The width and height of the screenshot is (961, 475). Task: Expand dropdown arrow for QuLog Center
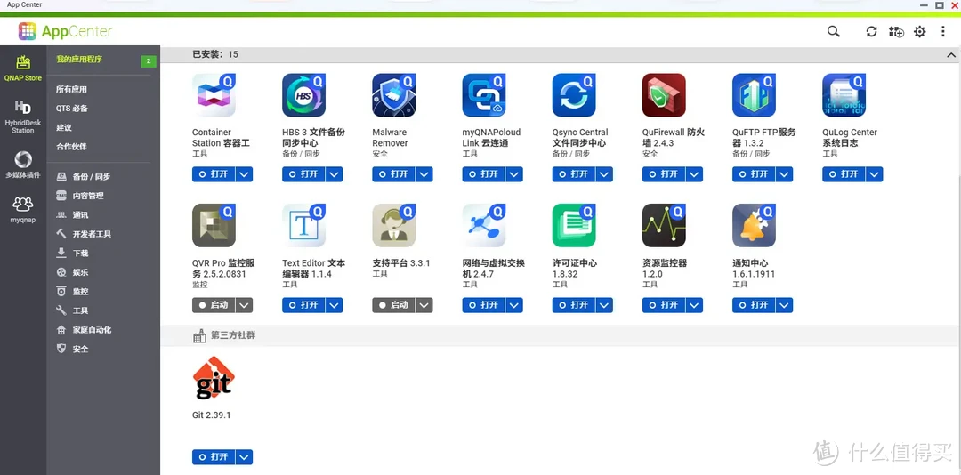[875, 174]
